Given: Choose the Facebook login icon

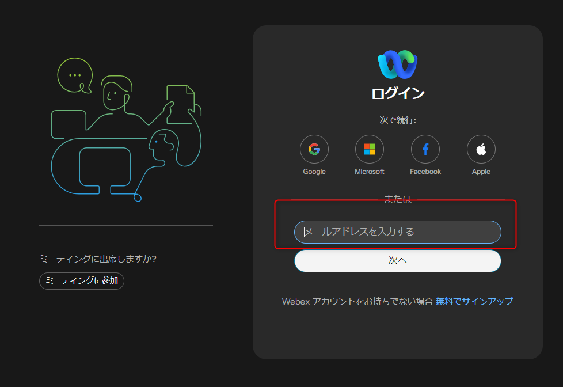Looking at the screenshot, I should pos(425,149).
